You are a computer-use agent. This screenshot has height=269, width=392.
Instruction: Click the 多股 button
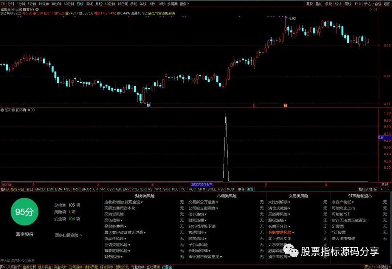[x=328, y=4]
